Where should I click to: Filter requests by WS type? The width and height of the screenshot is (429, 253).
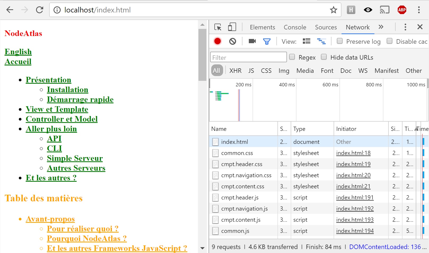tap(363, 71)
